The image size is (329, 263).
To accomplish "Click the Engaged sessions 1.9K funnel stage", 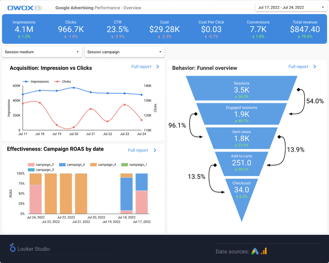I will [242, 114].
